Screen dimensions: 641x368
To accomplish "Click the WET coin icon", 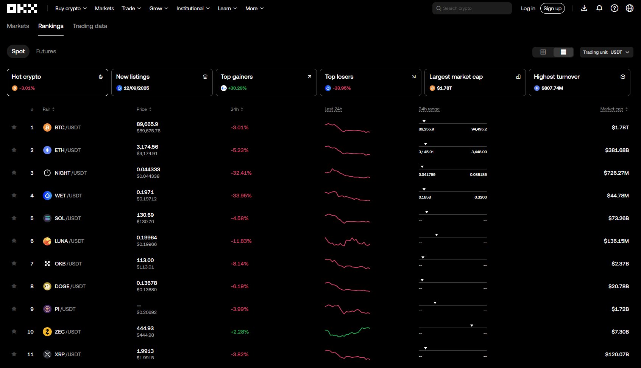I will 47,196.
